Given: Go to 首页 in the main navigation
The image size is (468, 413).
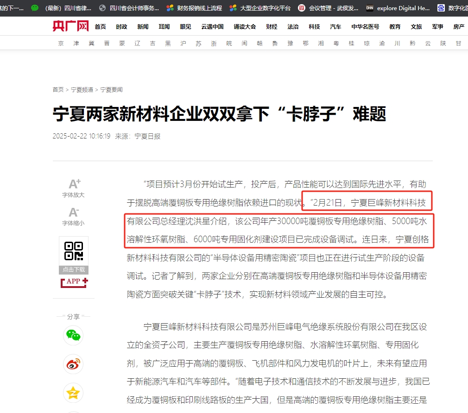Looking at the screenshot, I should pos(100,26).
